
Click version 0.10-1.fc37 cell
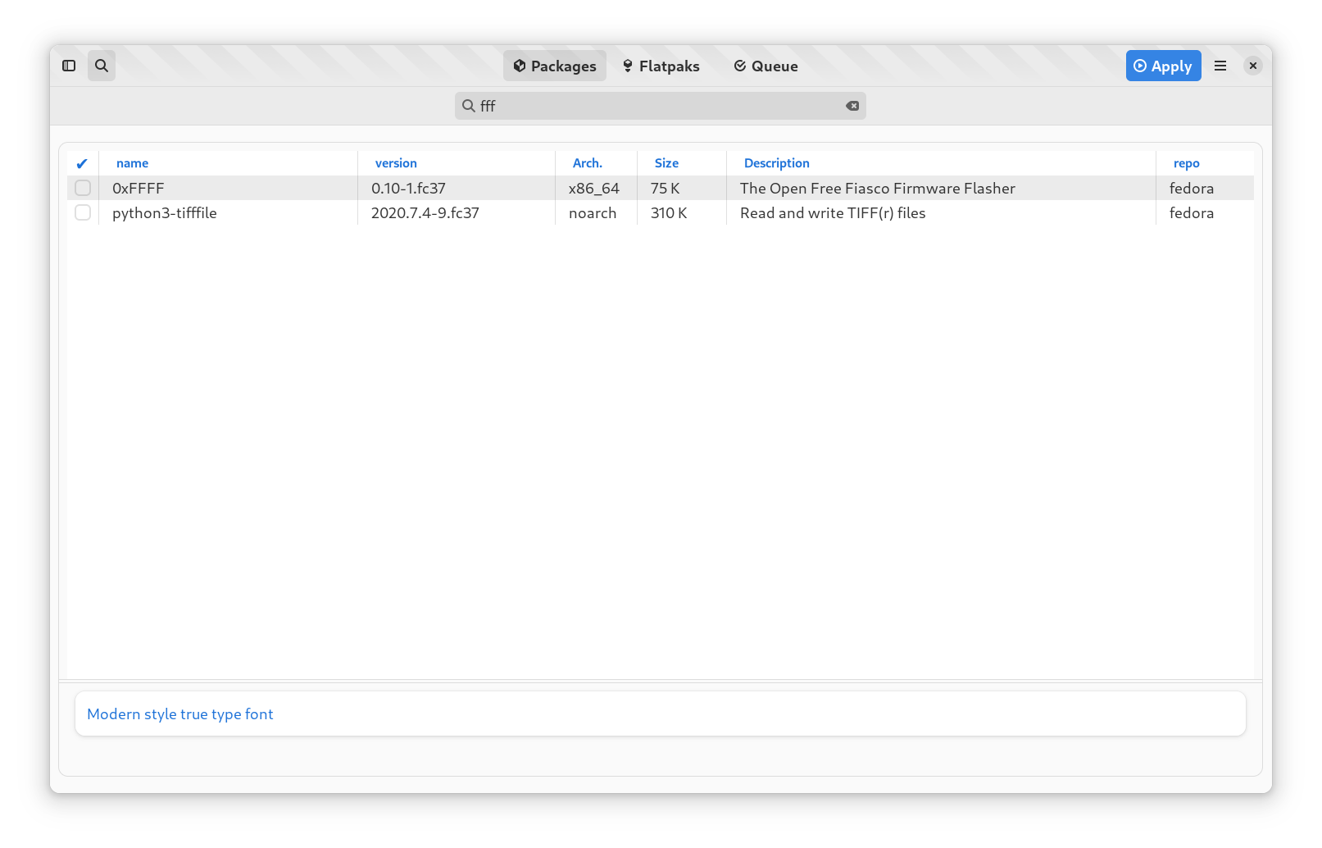point(408,188)
